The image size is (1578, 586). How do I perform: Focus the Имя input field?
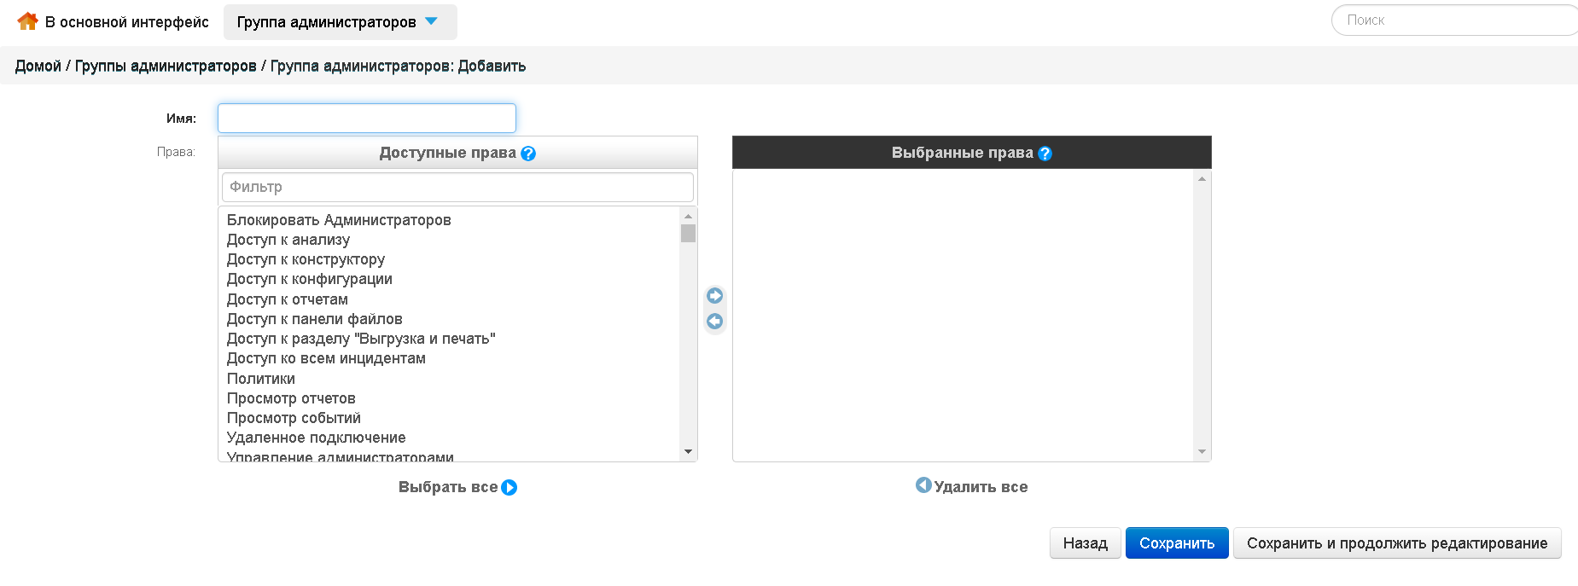click(x=367, y=118)
